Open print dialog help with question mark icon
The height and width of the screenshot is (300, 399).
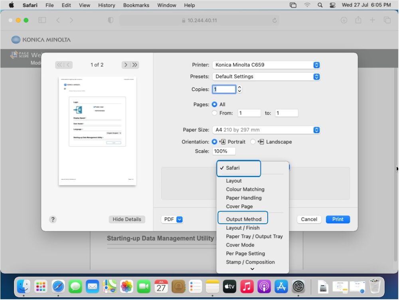click(52, 219)
